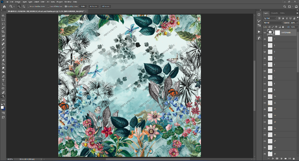
Task: Select the Path Selection tool
Action: [x=3, y=85]
